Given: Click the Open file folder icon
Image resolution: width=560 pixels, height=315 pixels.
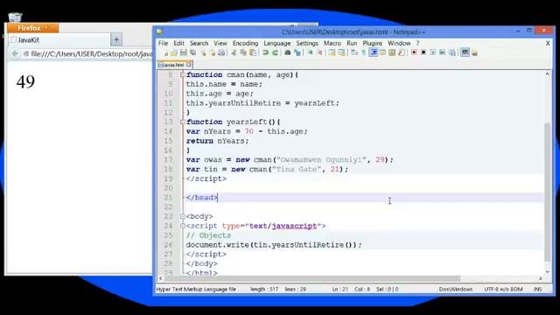Looking at the screenshot, I should [x=174, y=52].
